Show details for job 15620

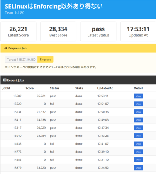pyautogui.click(x=138, y=104)
